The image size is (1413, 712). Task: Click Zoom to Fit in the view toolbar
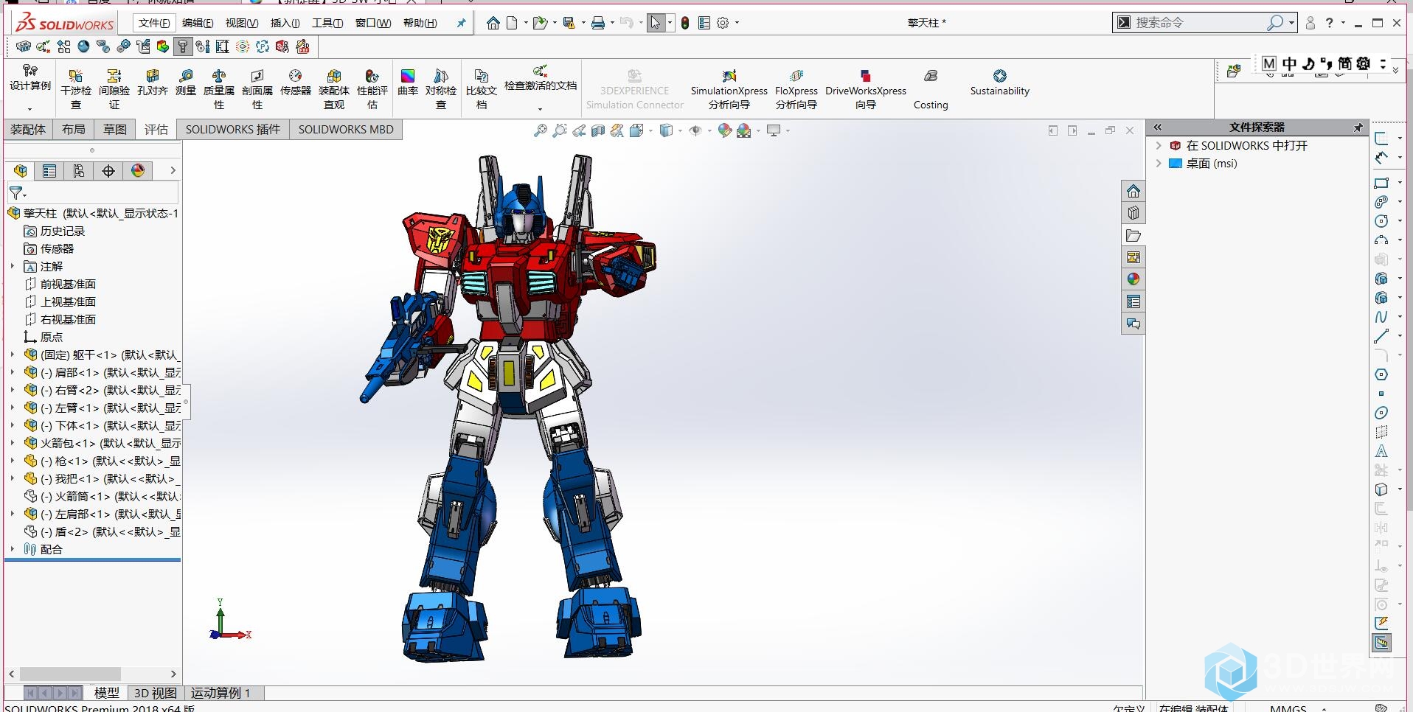tap(541, 130)
